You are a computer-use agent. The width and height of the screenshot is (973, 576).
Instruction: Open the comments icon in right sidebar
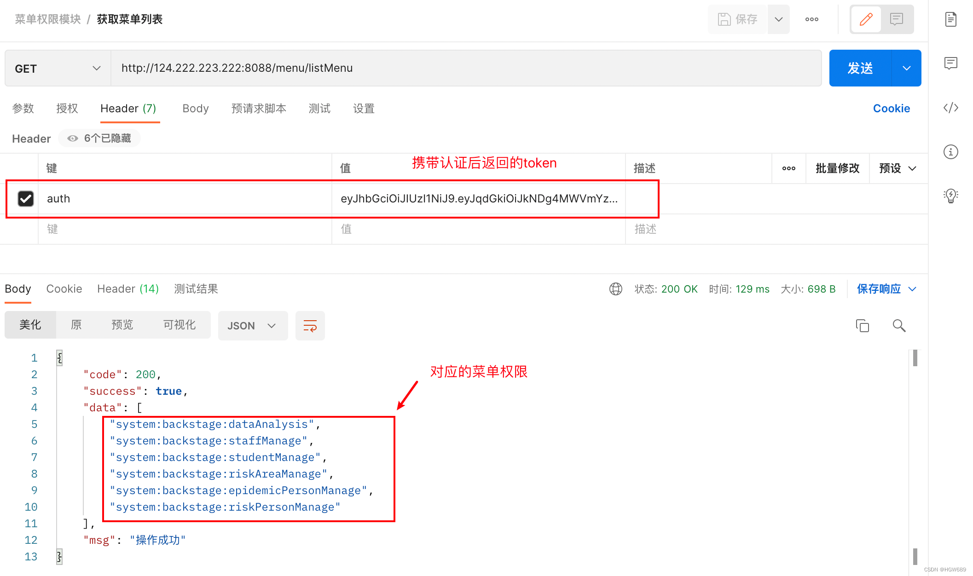[x=951, y=63]
